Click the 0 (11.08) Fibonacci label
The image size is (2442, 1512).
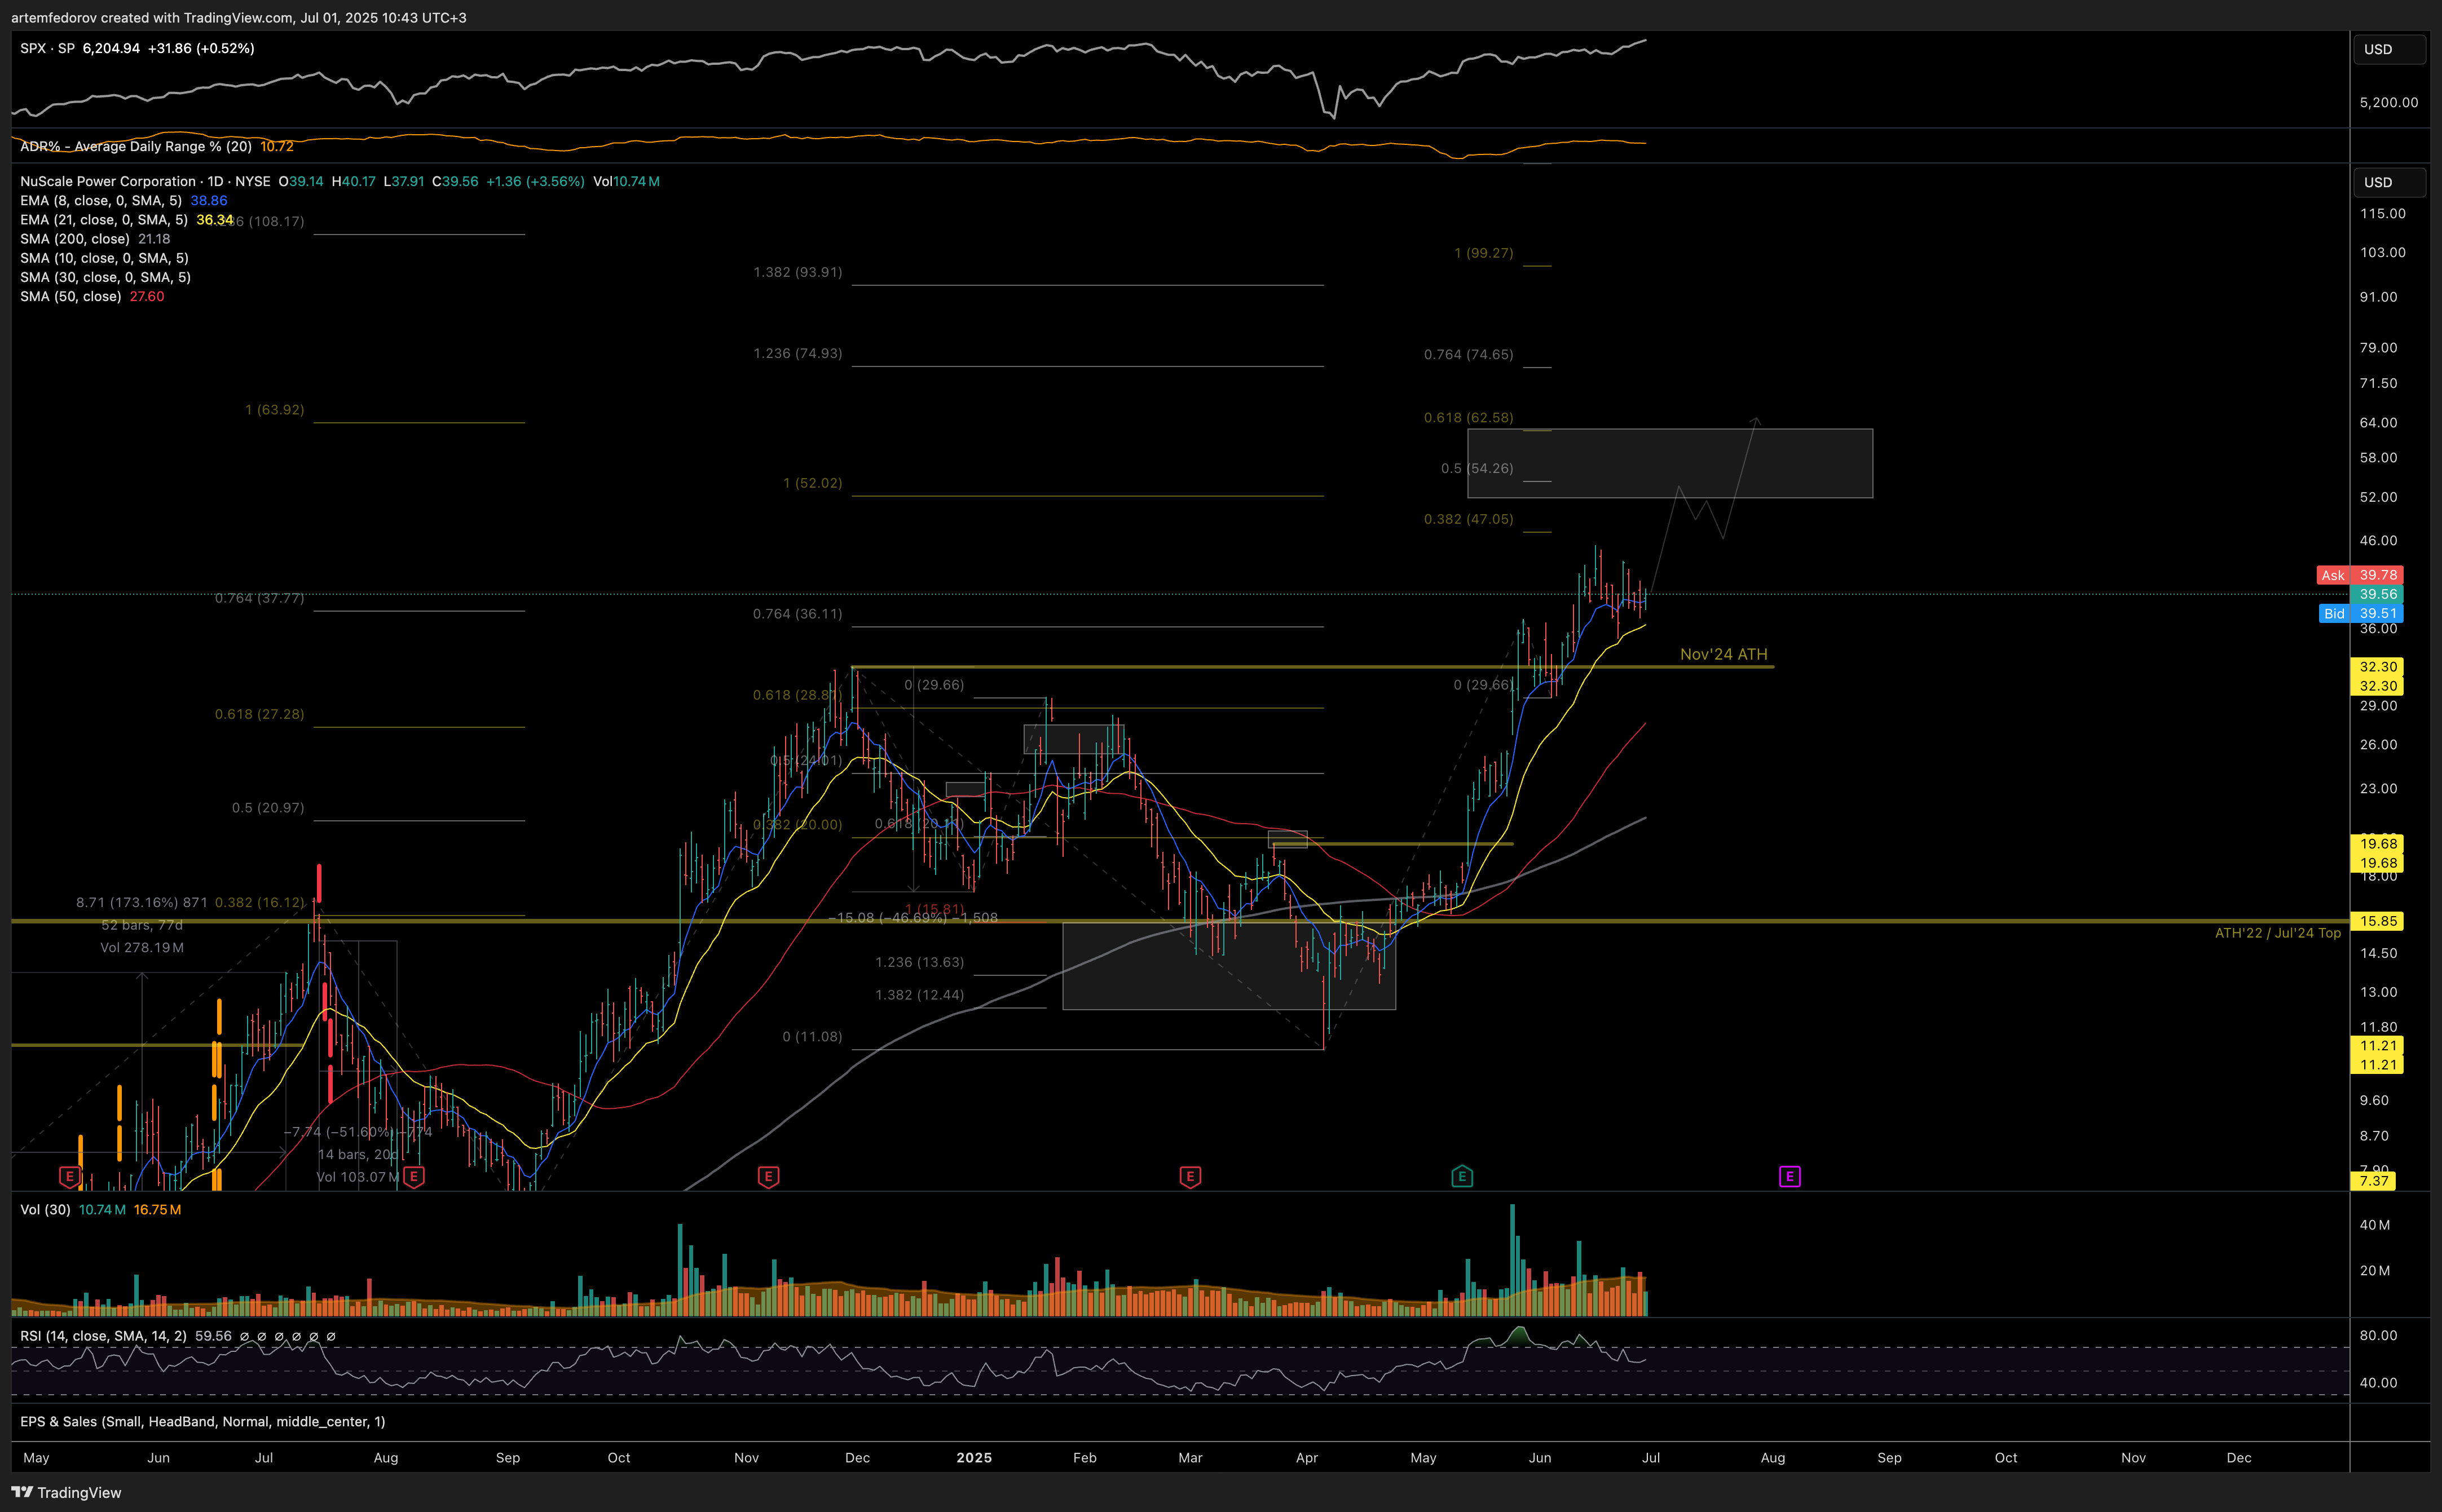(x=812, y=1036)
